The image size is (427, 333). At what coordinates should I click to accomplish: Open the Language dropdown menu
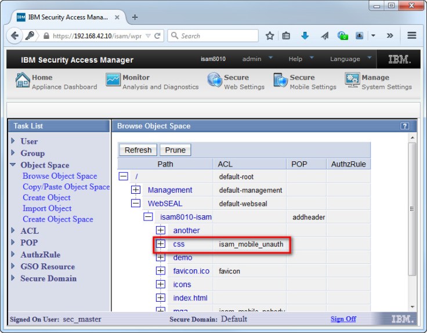[350, 59]
